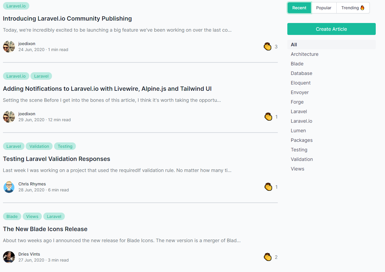The image size is (385, 272).
Task: Click Views tag above Blade Icons article
Action: coord(32,216)
